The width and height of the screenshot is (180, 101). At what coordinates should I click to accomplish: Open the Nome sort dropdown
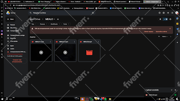(x=165, y=37)
